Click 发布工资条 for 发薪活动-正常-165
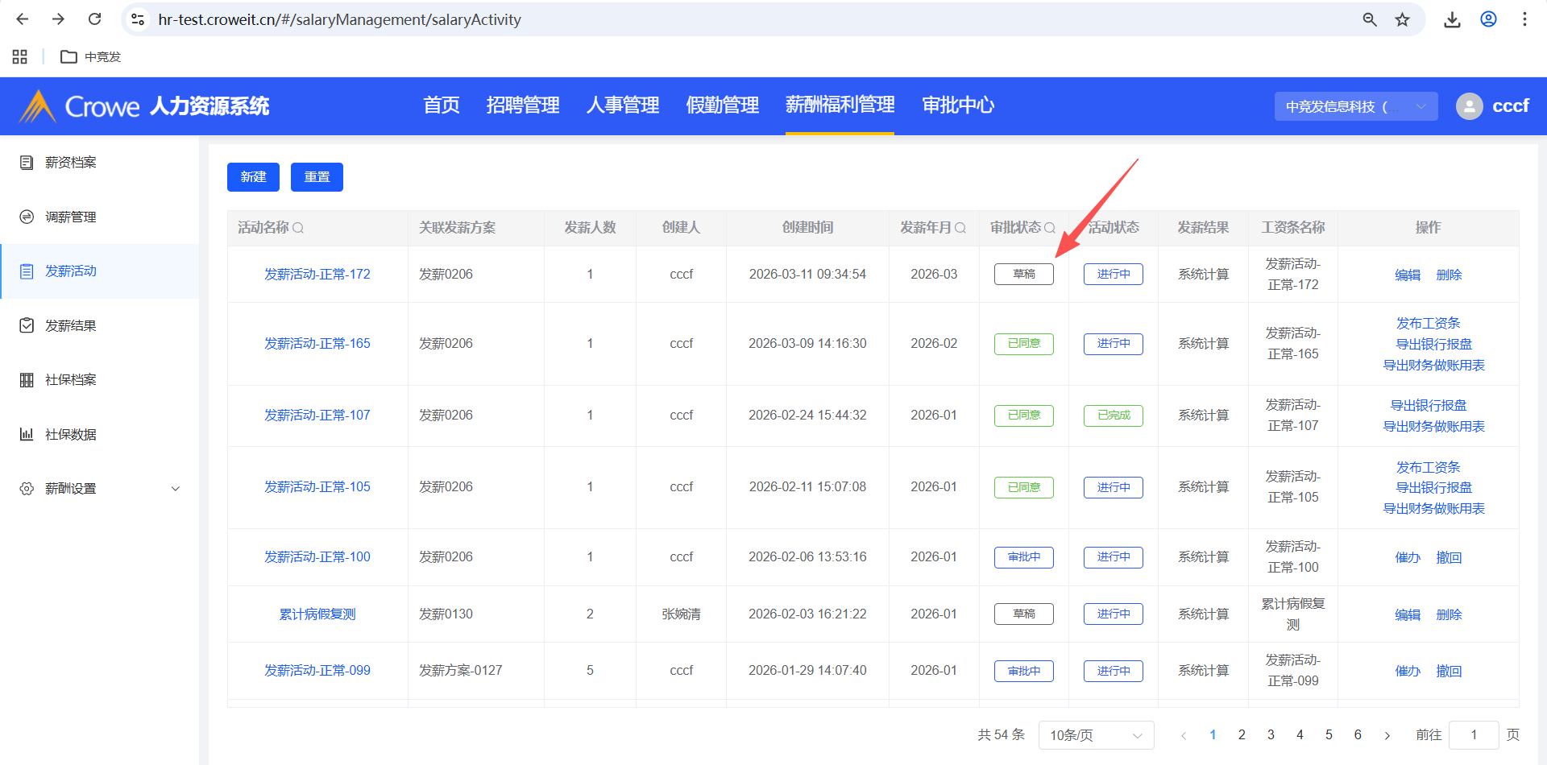The height and width of the screenshot is (765, 1547). 1428,323
